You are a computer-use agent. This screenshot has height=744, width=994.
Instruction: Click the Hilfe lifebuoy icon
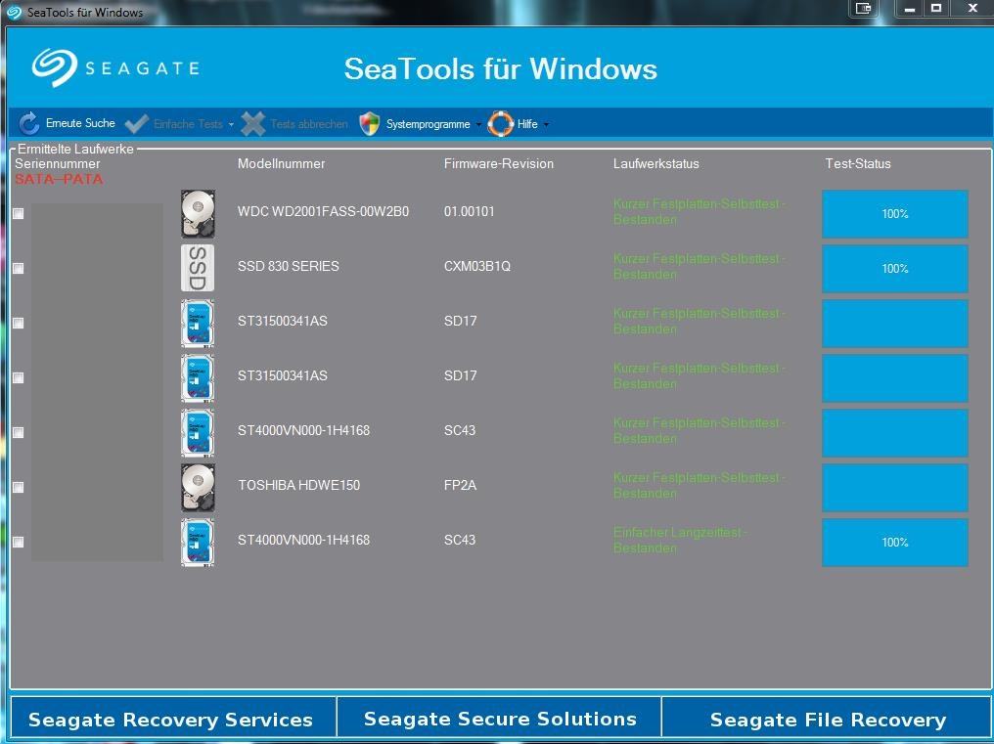[500, 123]
